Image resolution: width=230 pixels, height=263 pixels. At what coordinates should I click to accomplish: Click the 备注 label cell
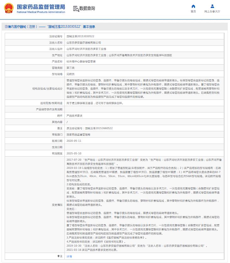coord(35,128)
